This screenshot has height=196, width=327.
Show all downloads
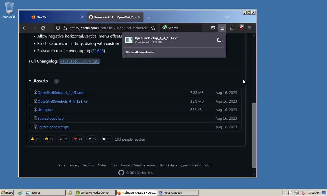(140, 52)
